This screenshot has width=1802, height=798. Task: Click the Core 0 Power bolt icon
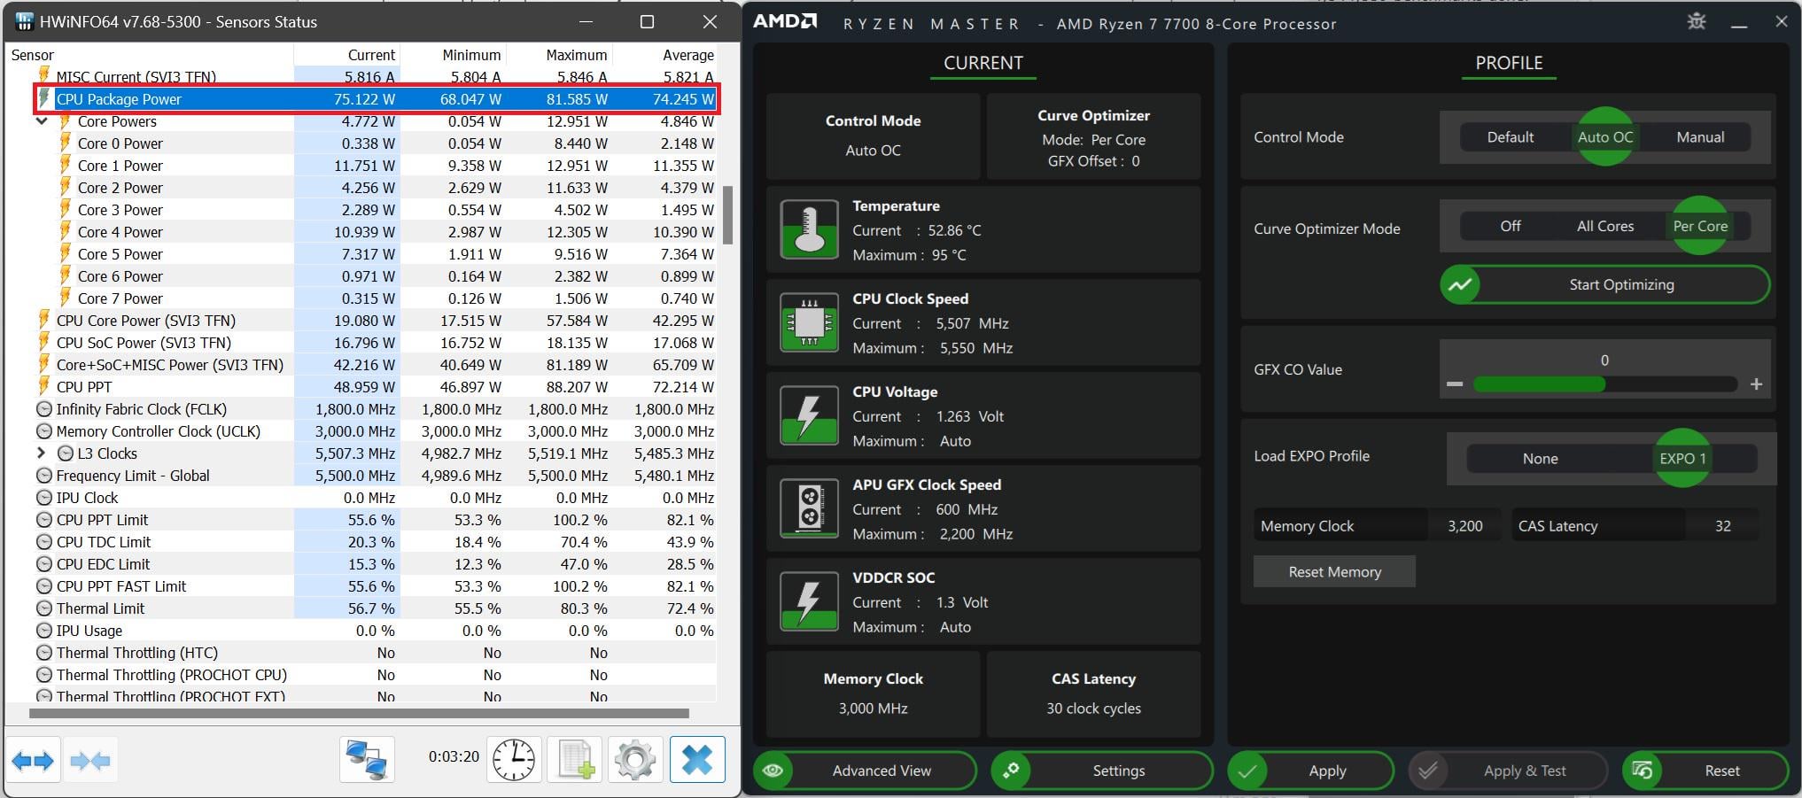tap(65, 143)
